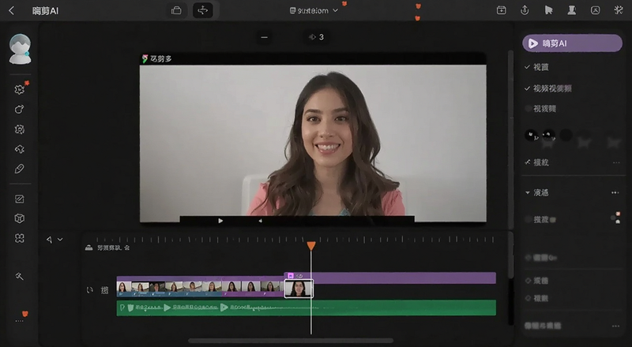Select the first video clip thumbnail in track
Screen dimensions: 632x347
pos(124,286)
